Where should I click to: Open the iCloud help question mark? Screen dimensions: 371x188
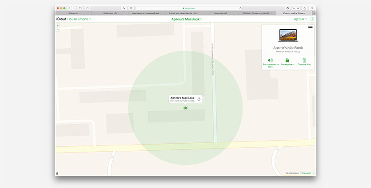(312, 19)
